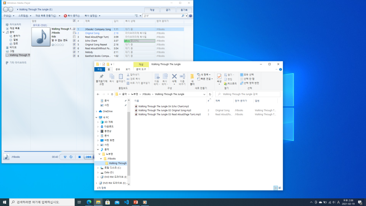Expand OneDrive in Explorer navigation pane
This screenshot has height=206, width=366.
[97, 111]
